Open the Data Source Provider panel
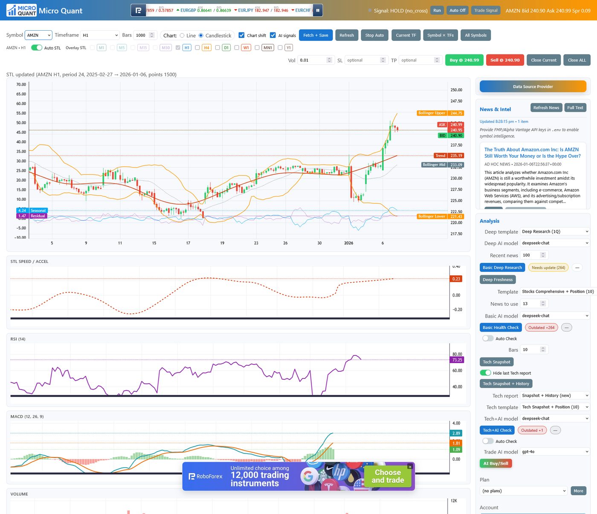This screenshot has width=597, height=514. pyautogui.click(x=533, y=87)
